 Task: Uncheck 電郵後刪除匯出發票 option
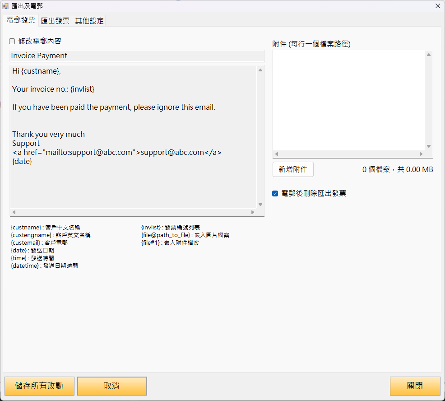pyautogui.click(x=275, y=194)
